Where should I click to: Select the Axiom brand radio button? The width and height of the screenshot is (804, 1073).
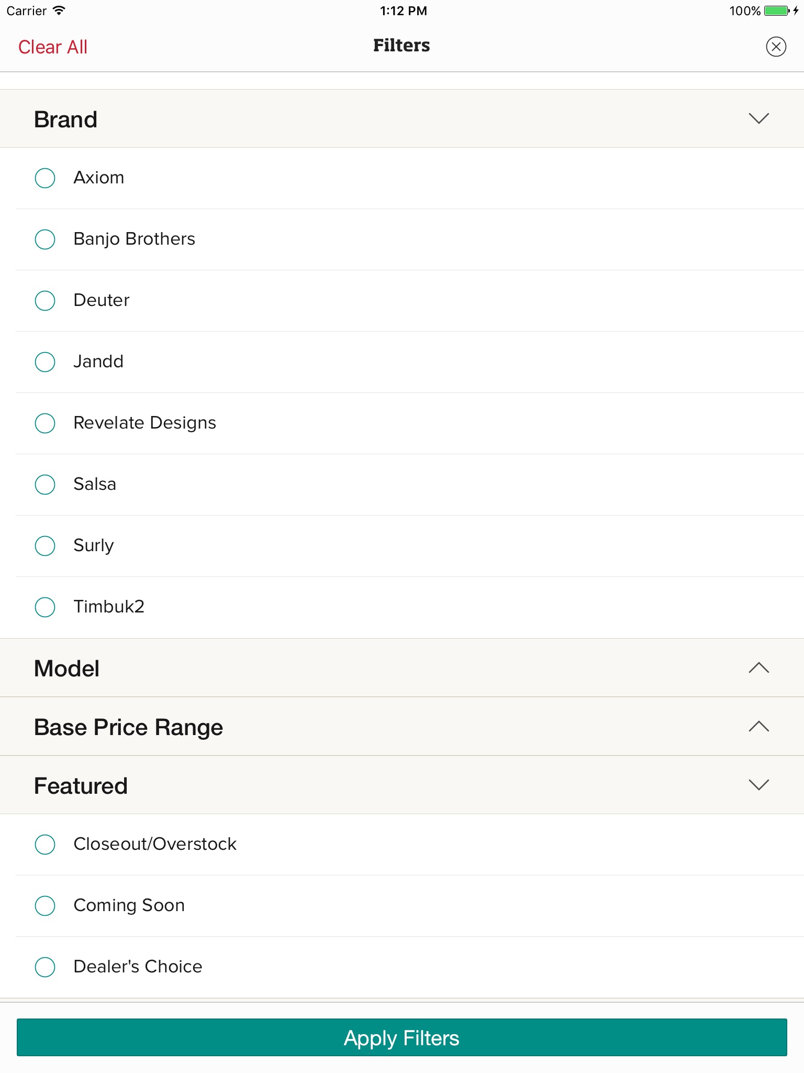pos(45,178)
